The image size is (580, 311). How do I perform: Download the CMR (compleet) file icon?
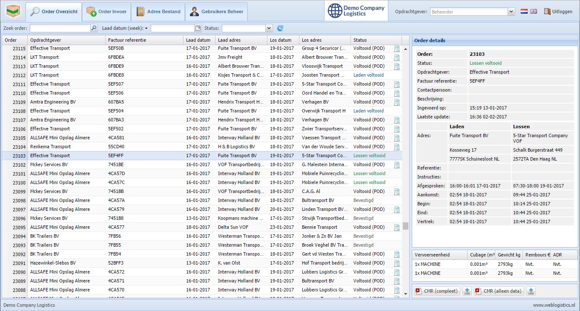[x=467, y=291]
